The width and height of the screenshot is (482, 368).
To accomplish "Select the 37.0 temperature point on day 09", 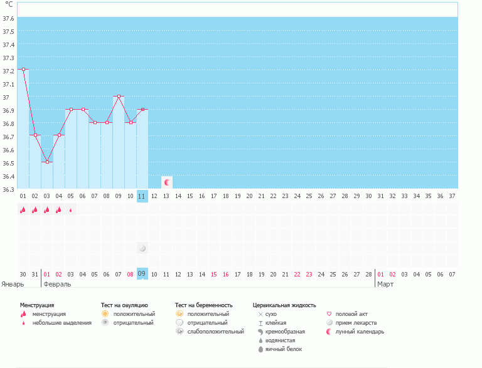I will click(x=119, y=97).
